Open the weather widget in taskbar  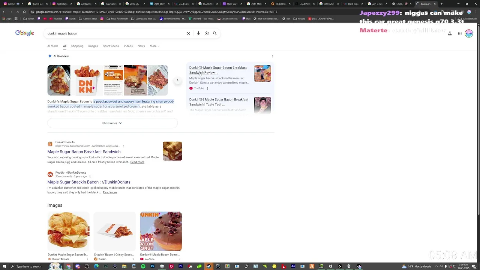tap(416, 266)
